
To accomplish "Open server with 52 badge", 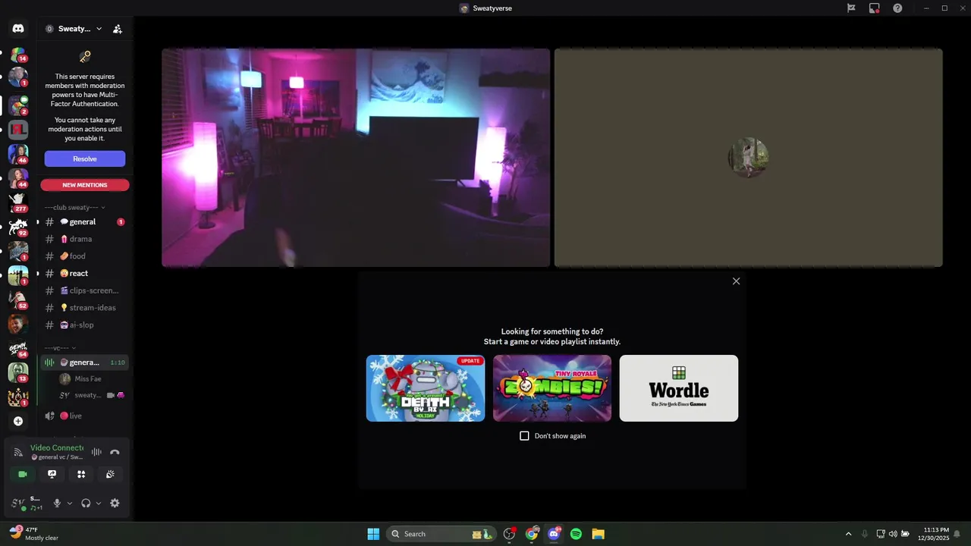I will [x=18, y=299].
